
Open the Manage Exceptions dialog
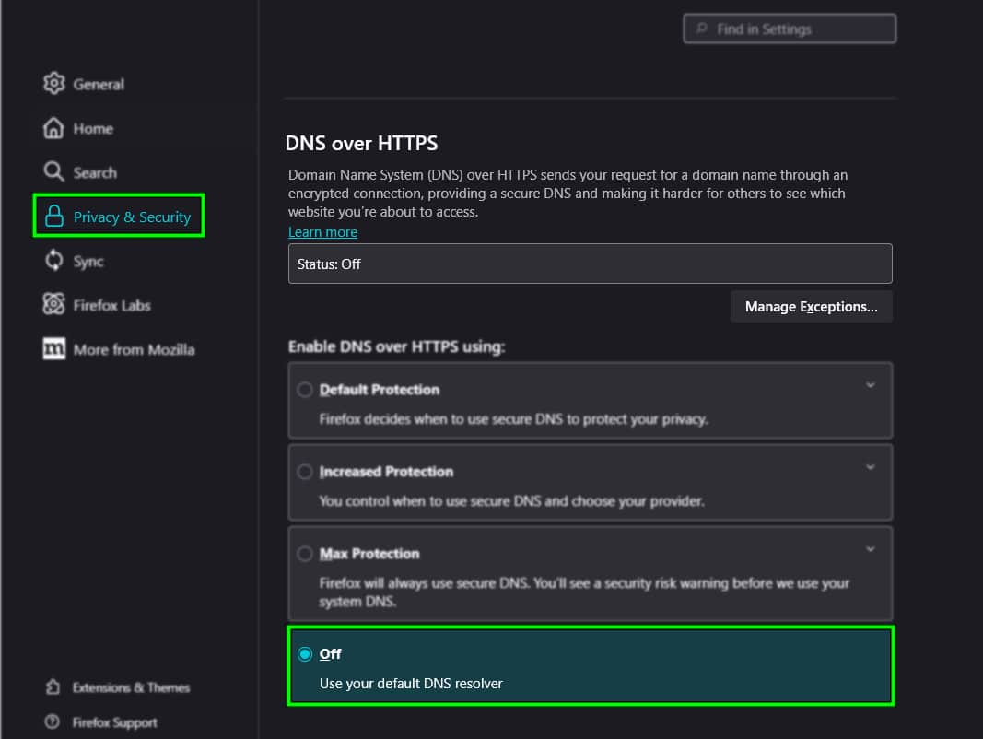point(811,307)
